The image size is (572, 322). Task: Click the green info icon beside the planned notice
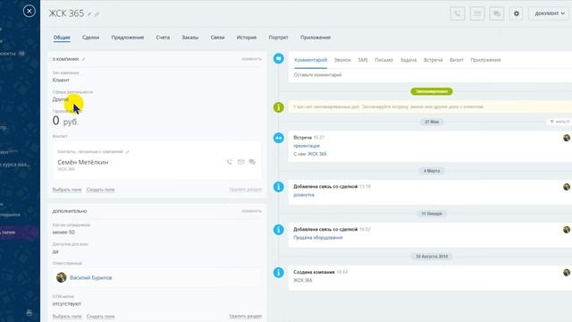(x=279, y=107)
